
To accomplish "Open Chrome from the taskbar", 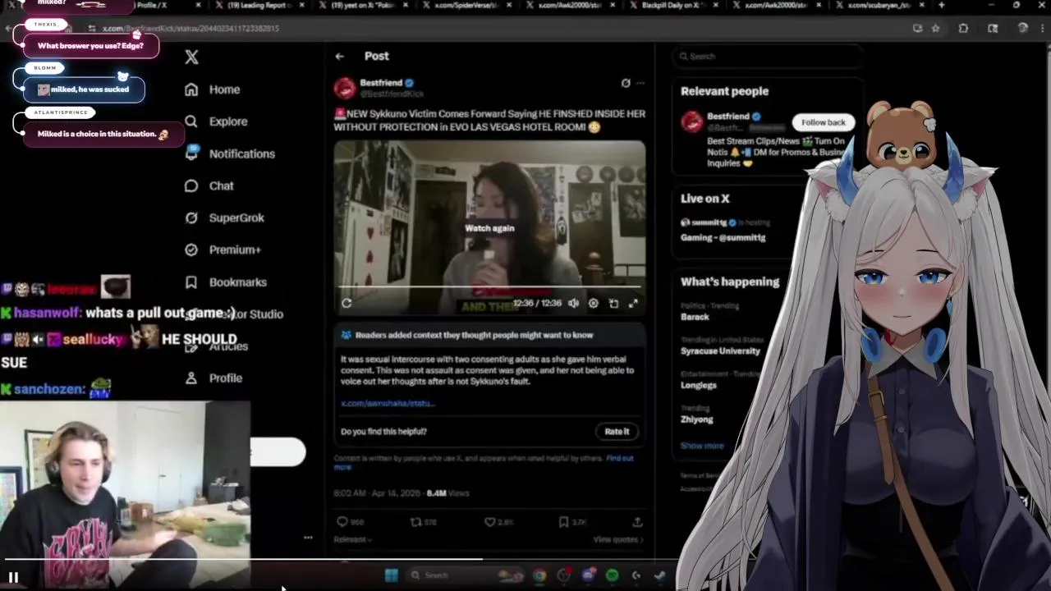I will tap(539, 575).
